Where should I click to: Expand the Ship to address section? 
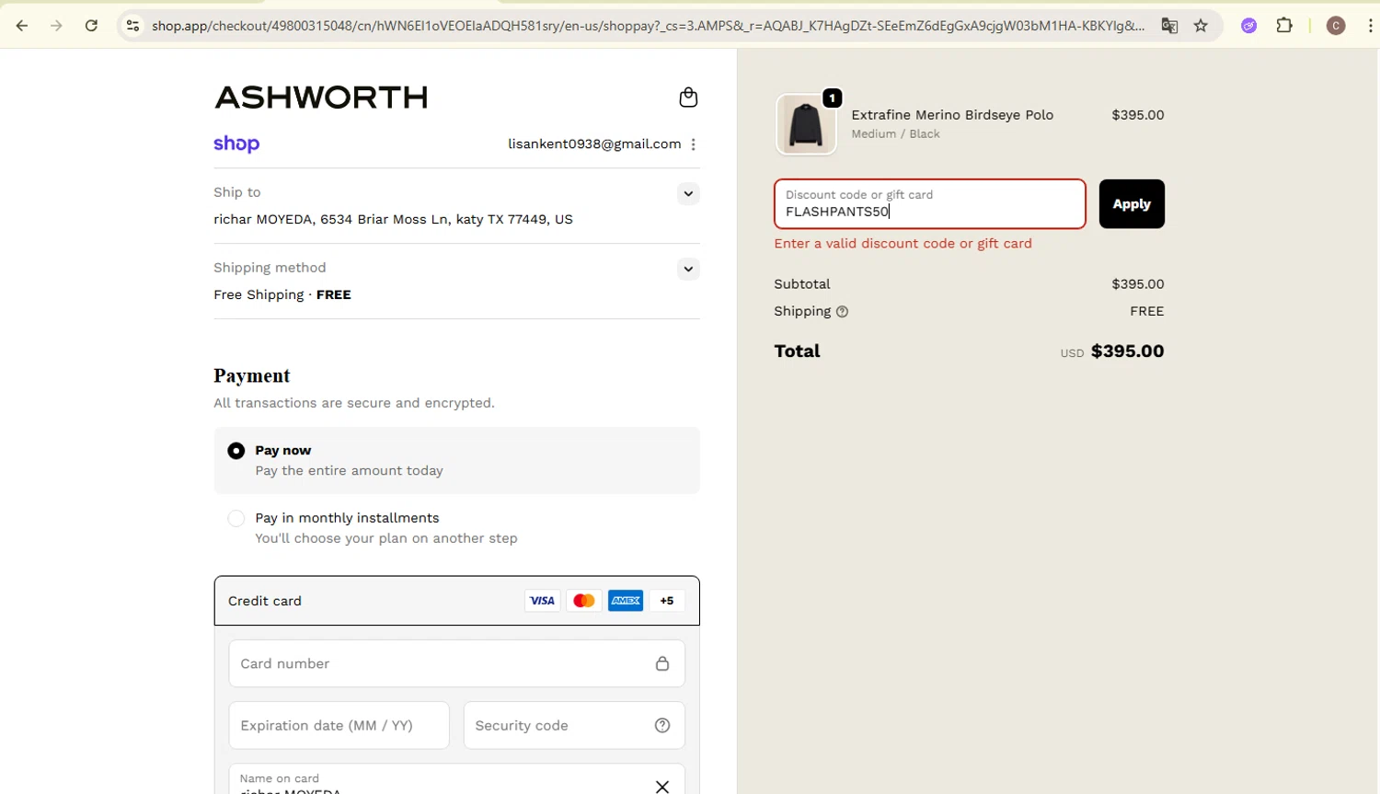click(688, 194)
